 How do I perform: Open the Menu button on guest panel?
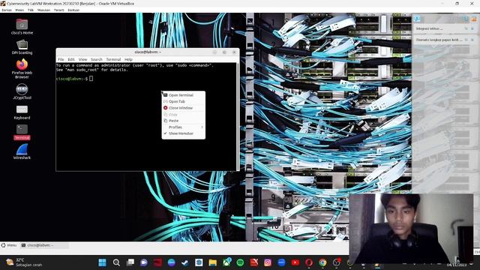tap(9, 245)
